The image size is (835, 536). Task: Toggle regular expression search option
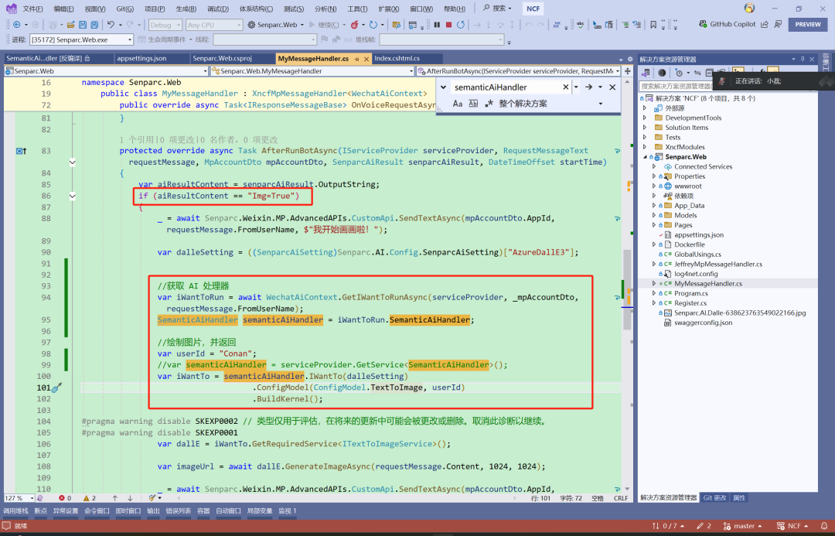point(489,104)
